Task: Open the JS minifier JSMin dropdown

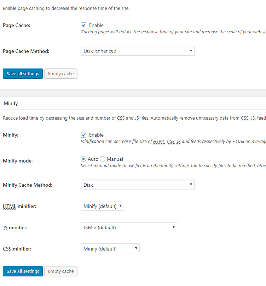Action: pyautogui.click(x=129, y=227)
